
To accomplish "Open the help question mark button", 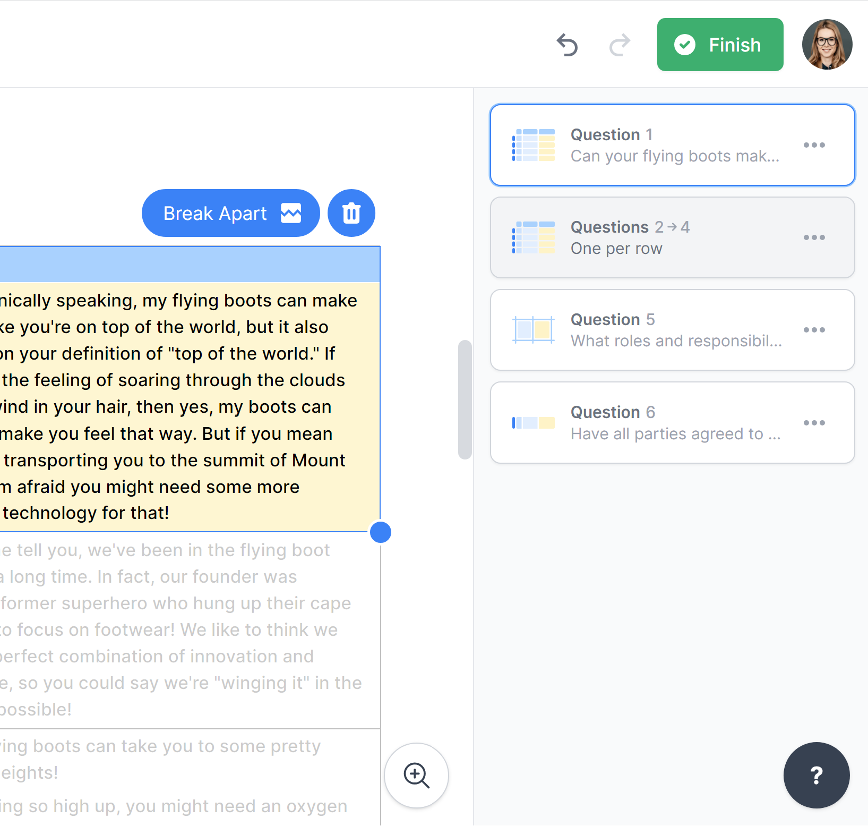I will point(816,775).
